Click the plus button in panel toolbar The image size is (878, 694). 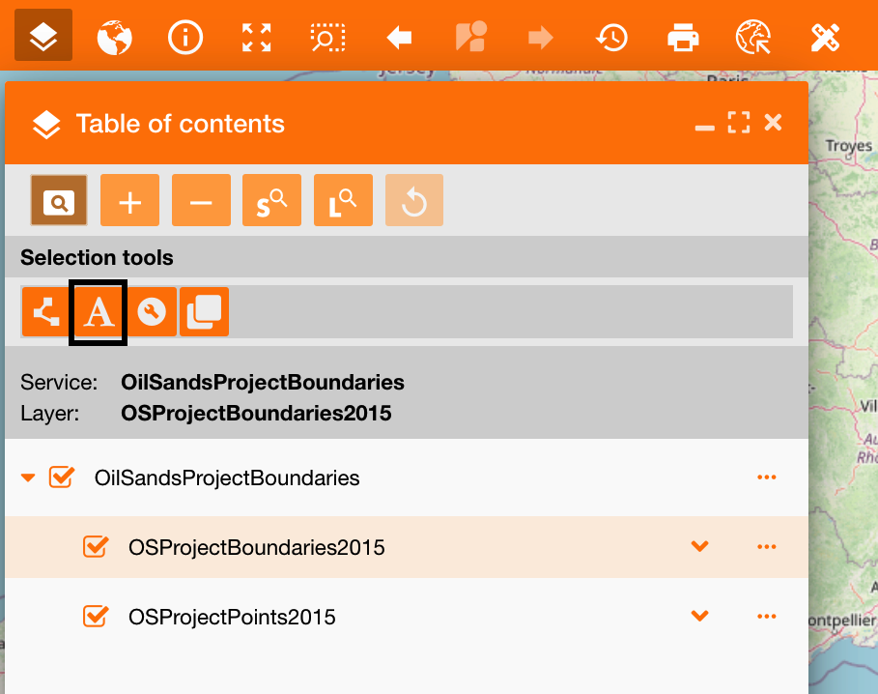coord(129,200)
